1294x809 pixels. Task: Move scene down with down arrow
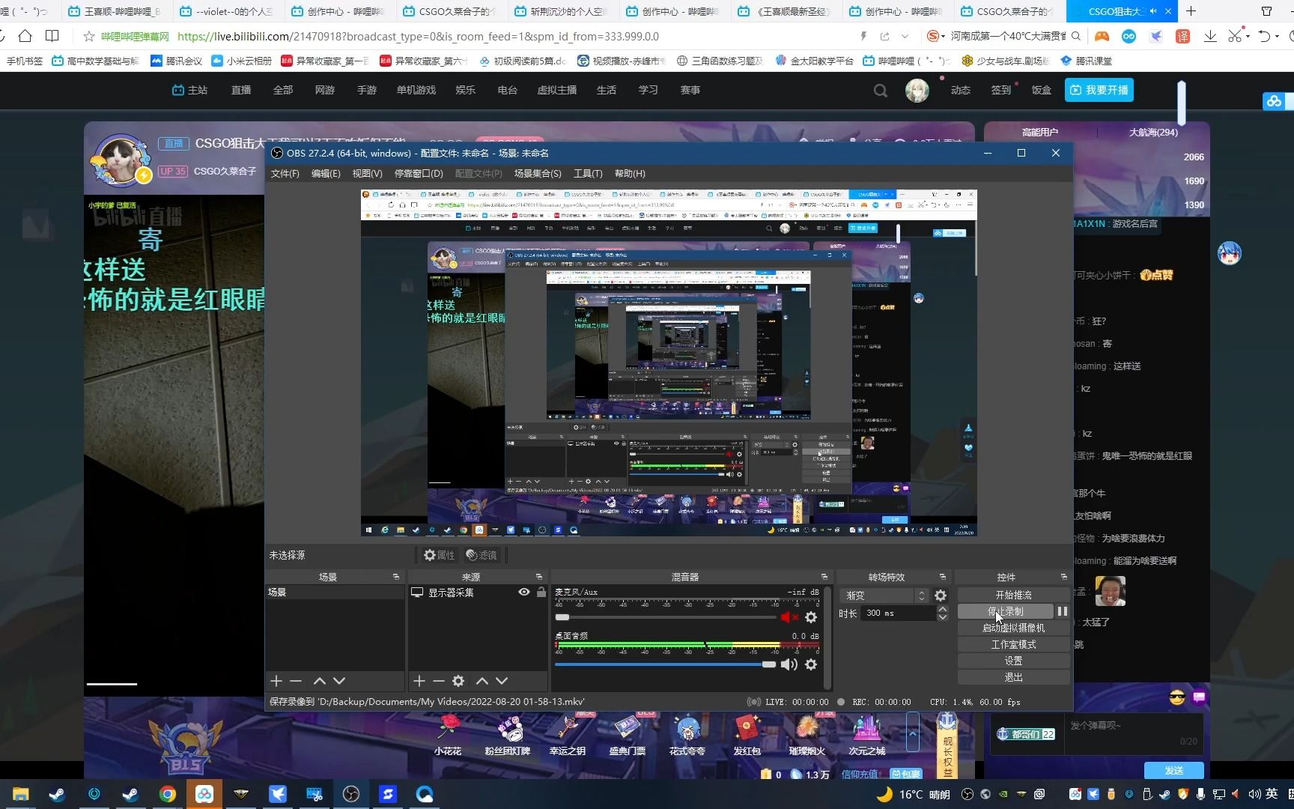click(339, 681)
